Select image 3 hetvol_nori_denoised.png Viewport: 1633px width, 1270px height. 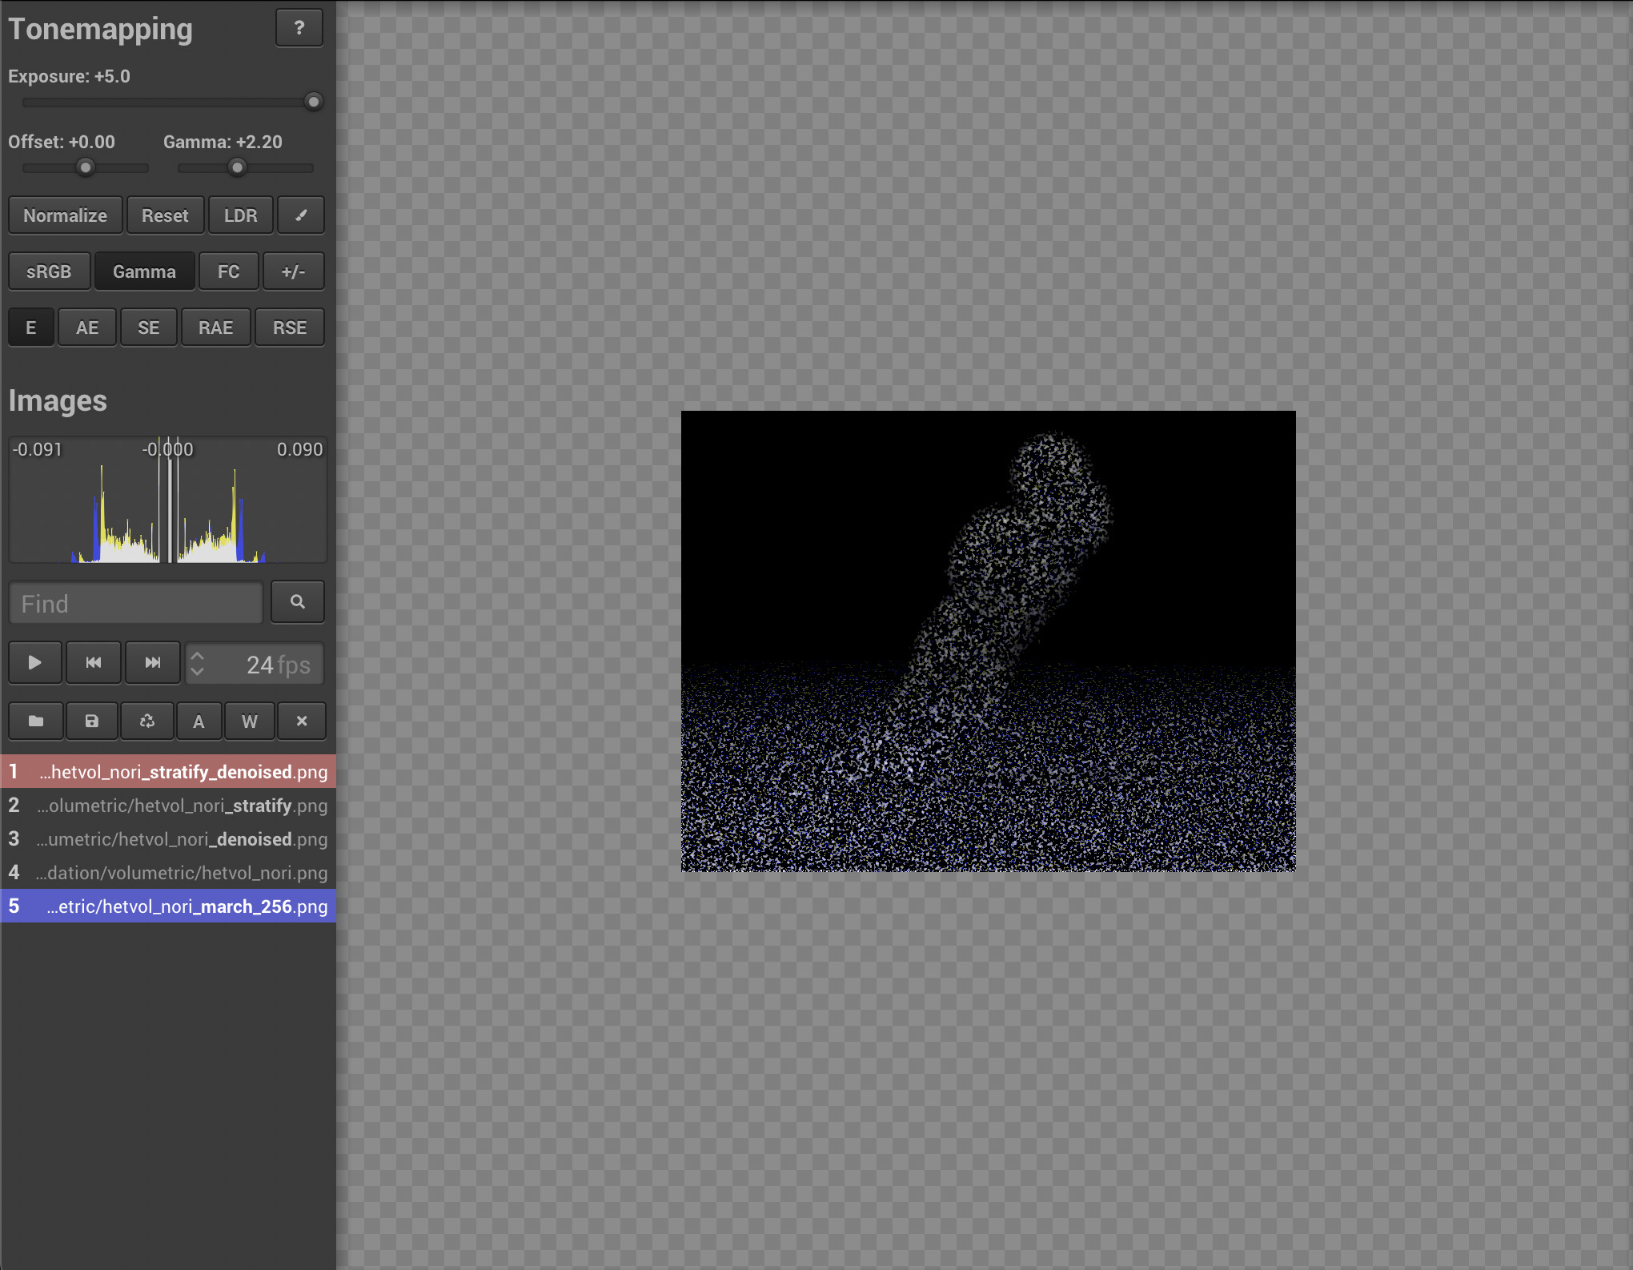tap(168, 838)
